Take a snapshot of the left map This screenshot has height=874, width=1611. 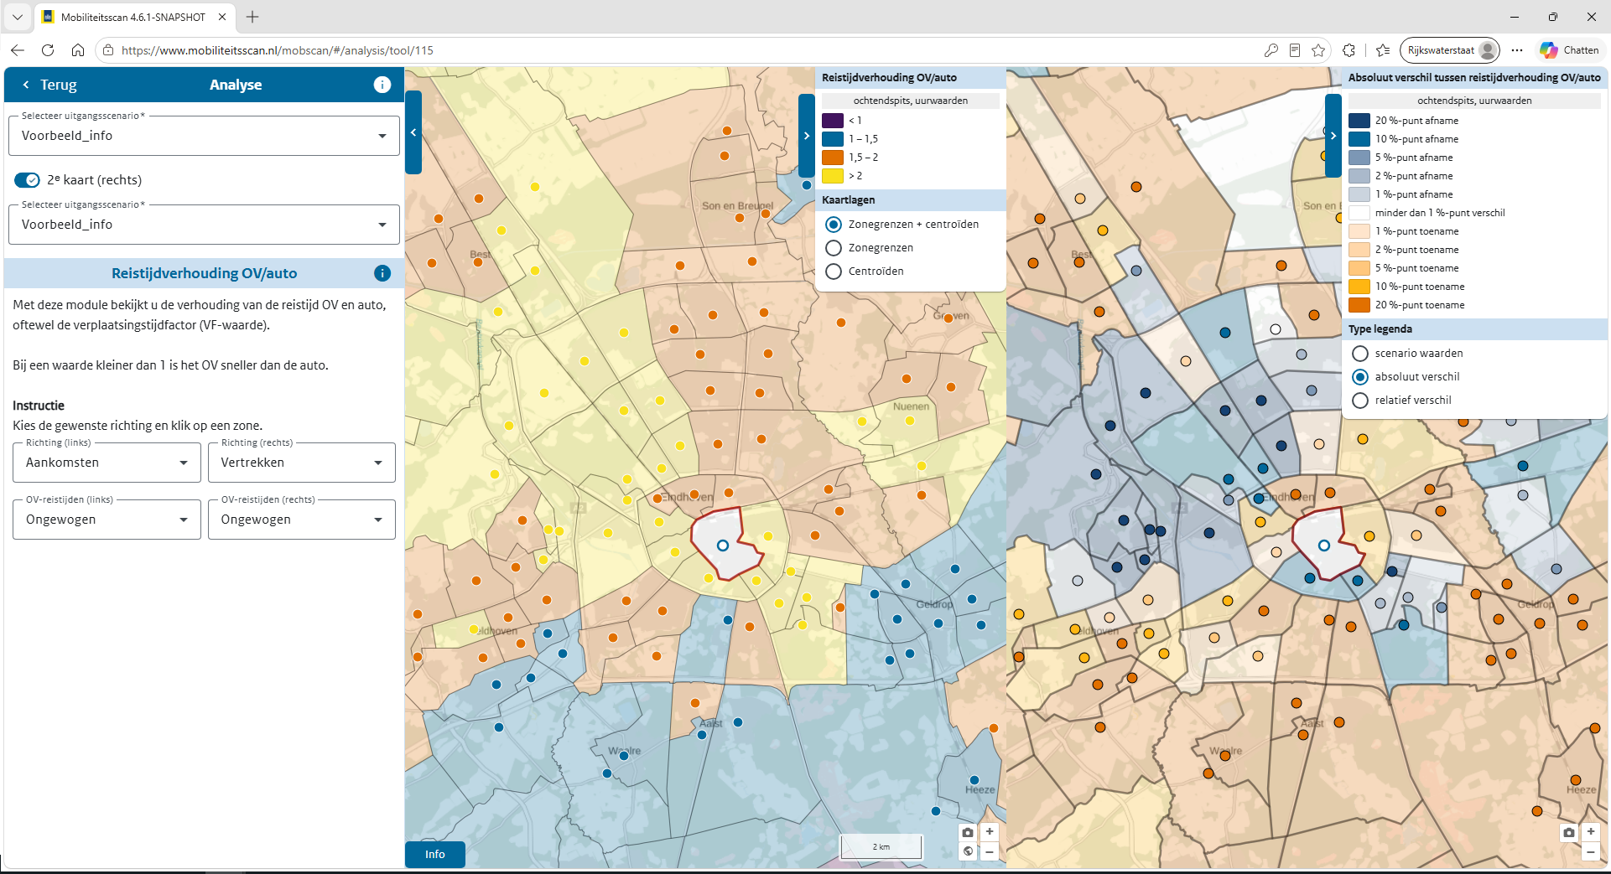(x=968, y=832)
